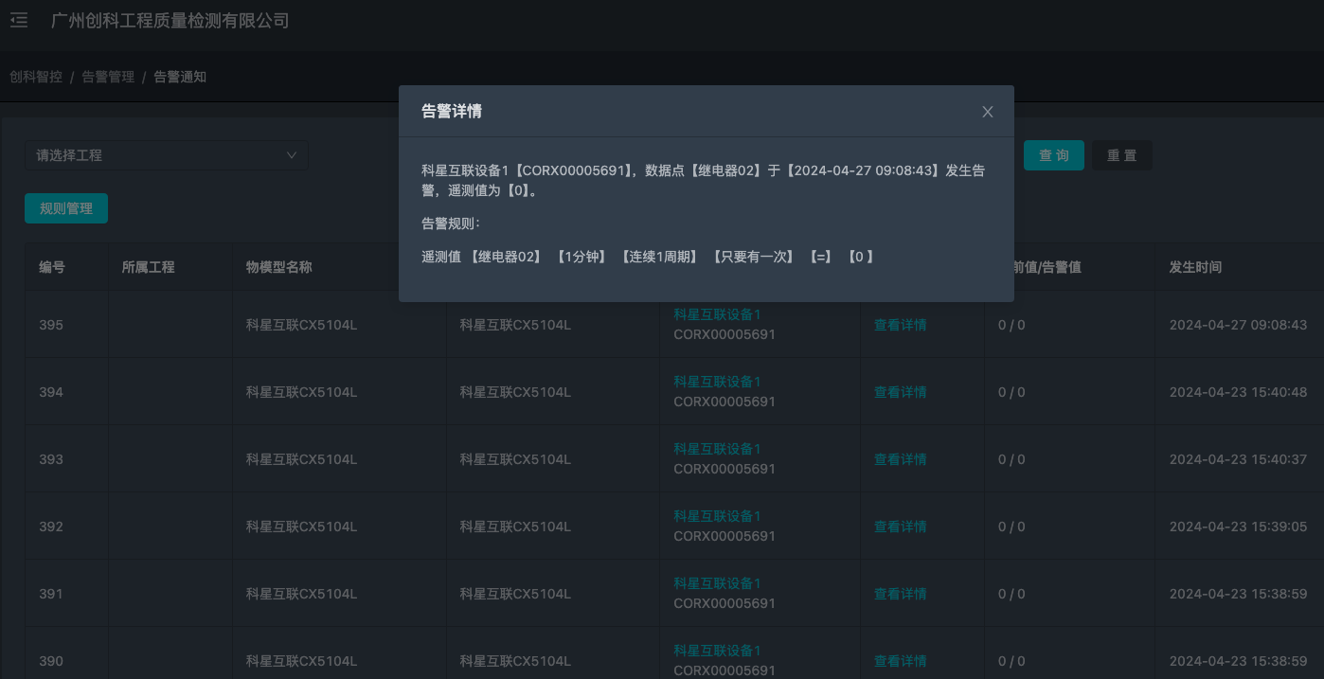Click the 编号 column header
Viewport: 1324px width, 679px height.
(52, 267)
